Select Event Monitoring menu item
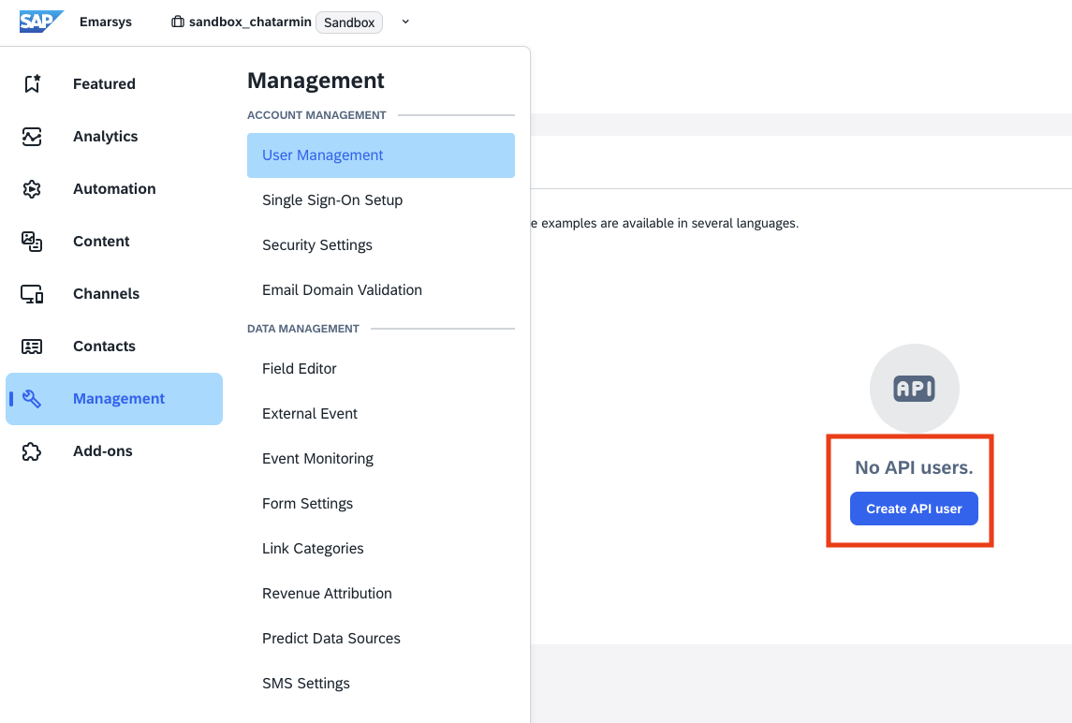Viewport: 1072px width, 723px height. coord(317,459)
